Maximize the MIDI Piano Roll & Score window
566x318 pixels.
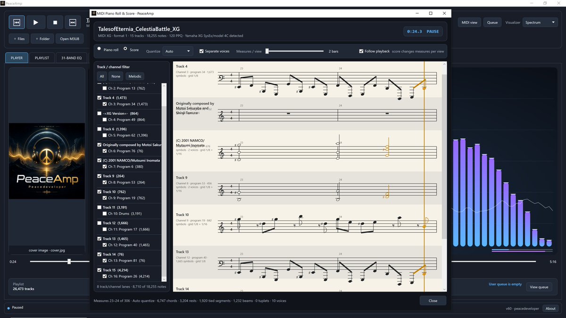point(430,13)
